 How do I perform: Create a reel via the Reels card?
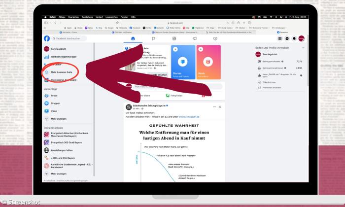208,62
